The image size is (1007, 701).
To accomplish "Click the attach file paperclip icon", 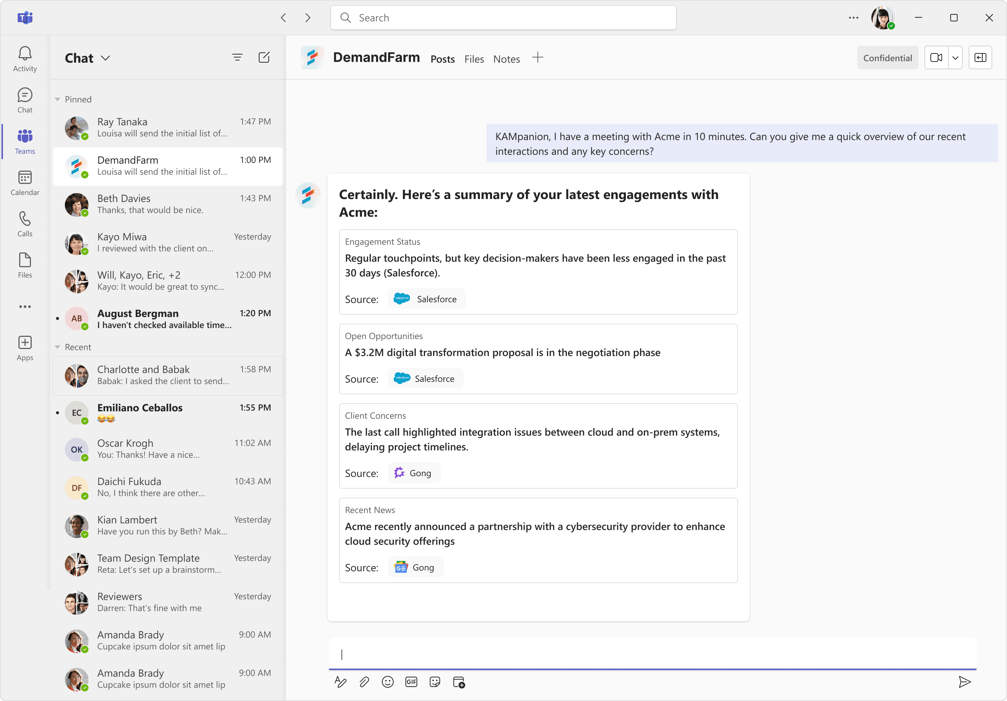I will (364, 682).
